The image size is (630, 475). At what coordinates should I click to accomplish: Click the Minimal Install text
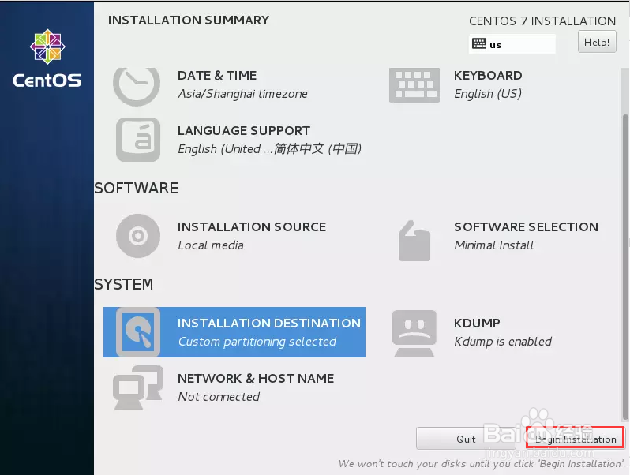coord(493,245)
